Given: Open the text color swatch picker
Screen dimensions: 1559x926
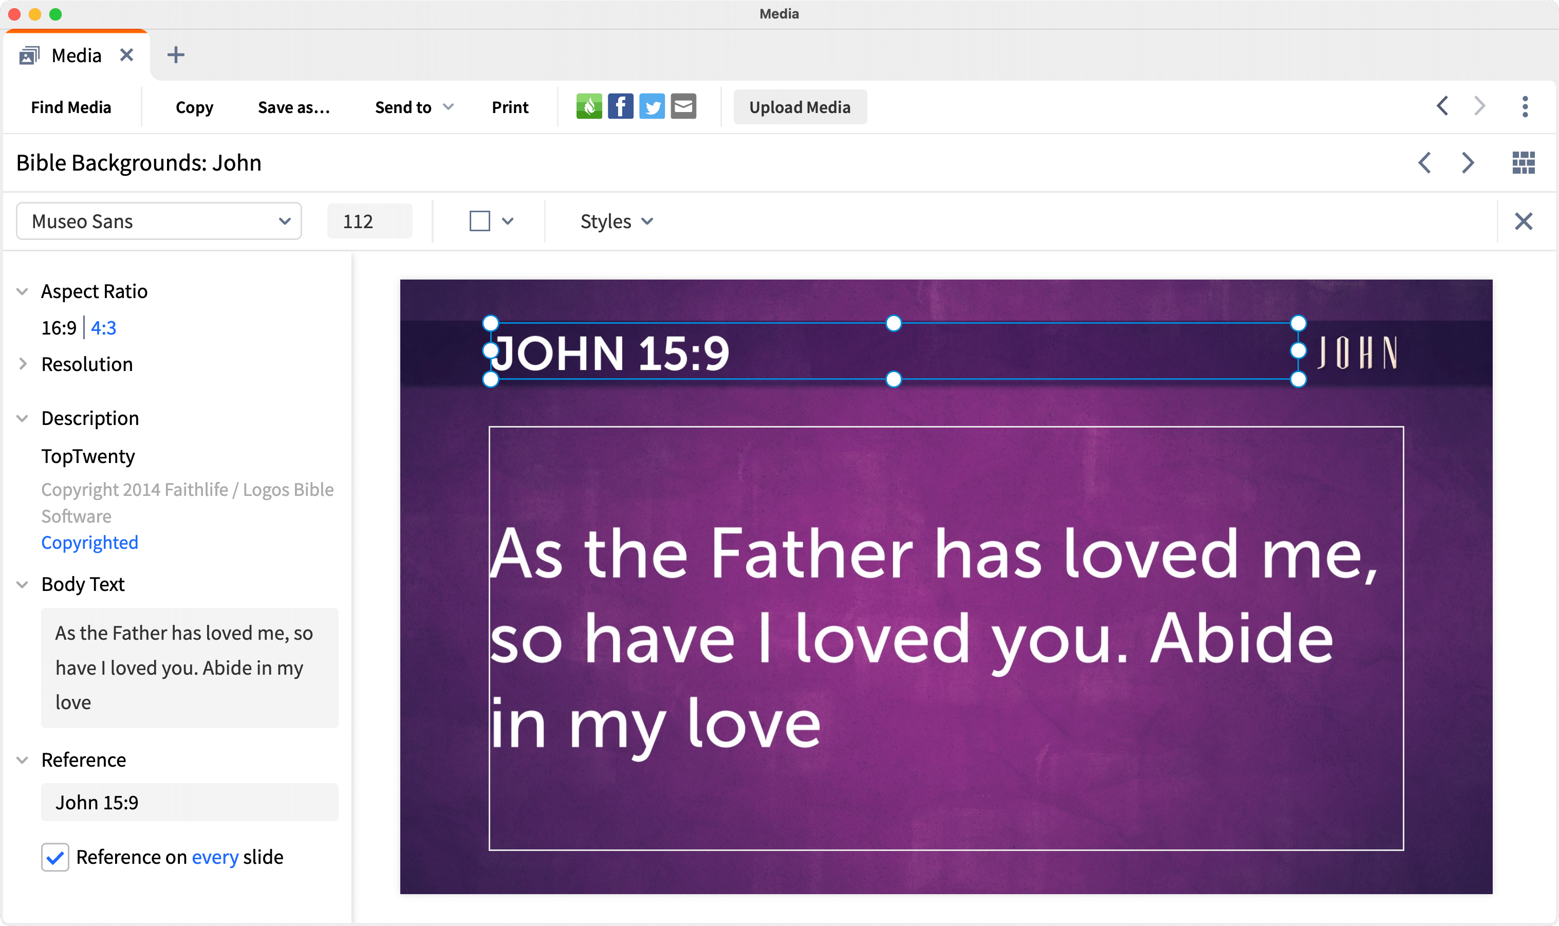Looking at the screenshot, I should tap(480, 221).
